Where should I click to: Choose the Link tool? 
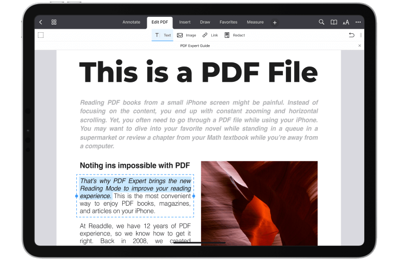tap(210, 35)
